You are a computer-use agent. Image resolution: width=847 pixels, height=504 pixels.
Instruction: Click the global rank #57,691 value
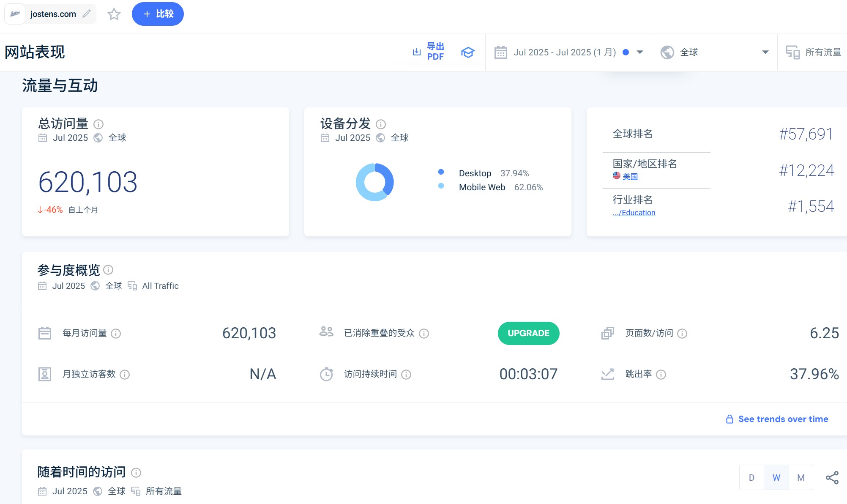pos(806,134)
